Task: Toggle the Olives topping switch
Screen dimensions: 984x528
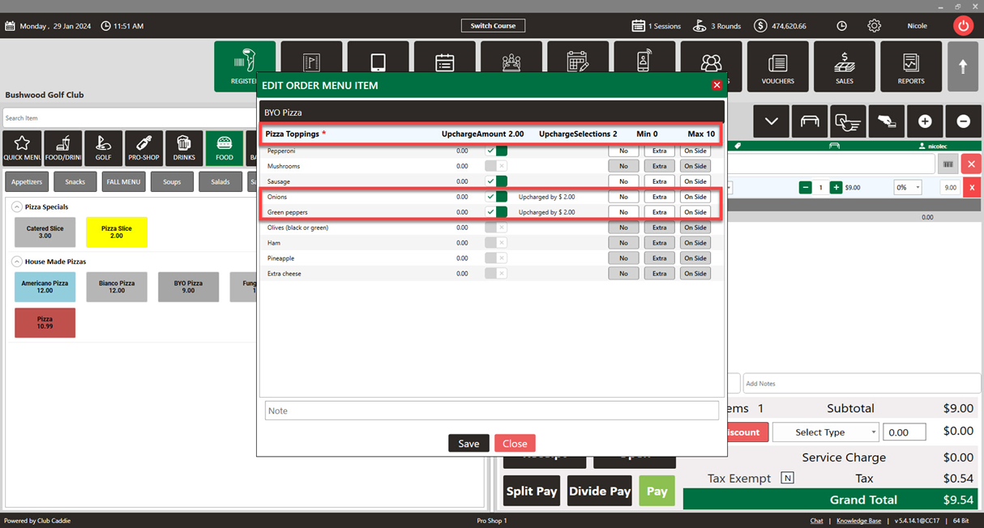Action: [496, 228]
